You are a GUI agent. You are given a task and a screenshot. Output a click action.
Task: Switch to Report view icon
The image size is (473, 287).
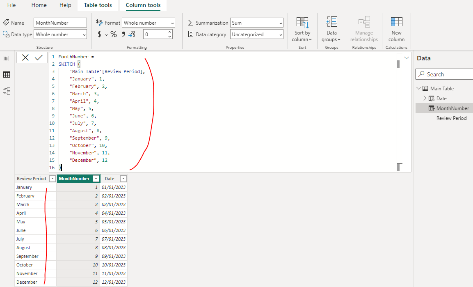pos(7,58)
